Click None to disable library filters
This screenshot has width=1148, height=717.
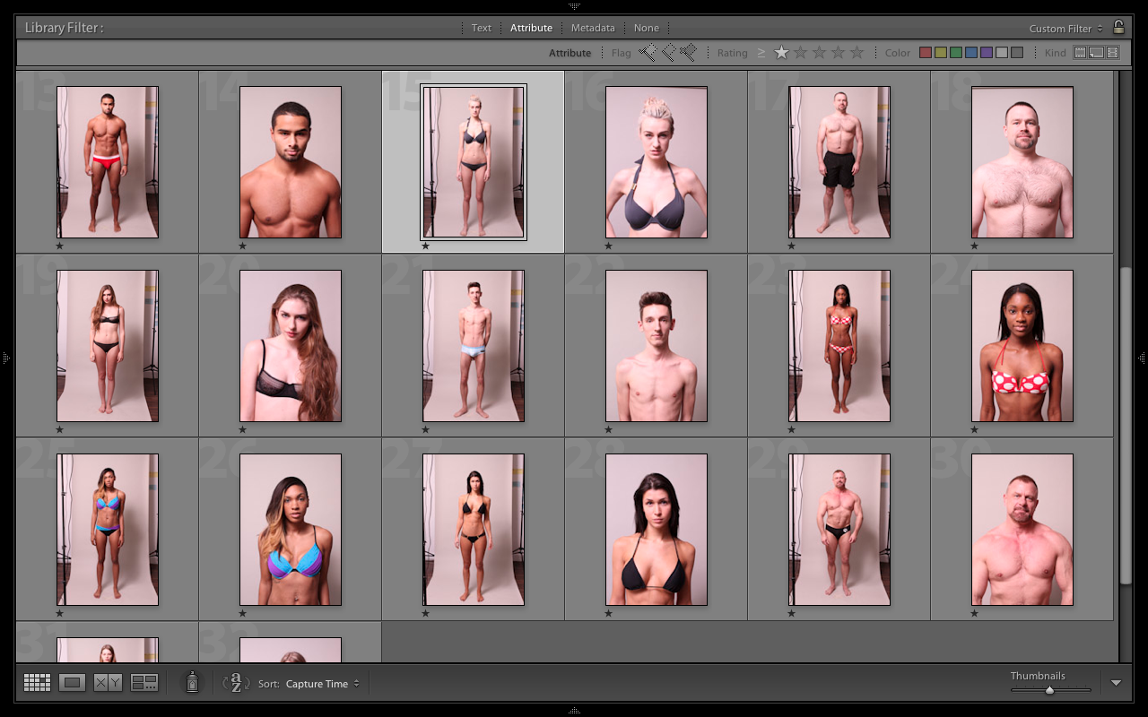646,28
